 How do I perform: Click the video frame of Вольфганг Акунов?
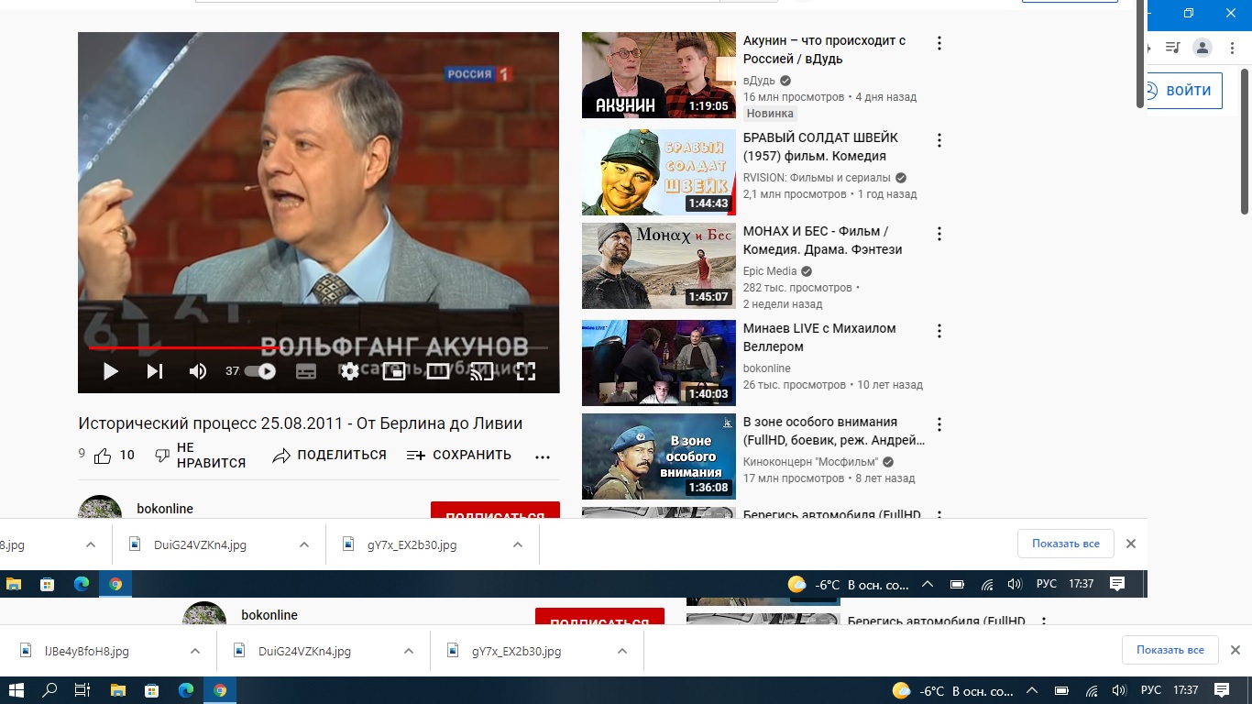click(x=318, y=213)
